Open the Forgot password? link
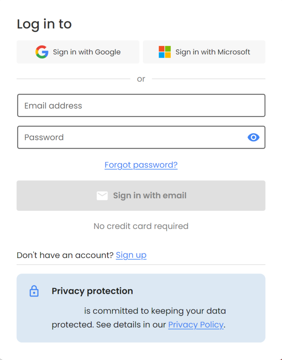This screenshot has width=282, height=360. click(x=141, y=165)
